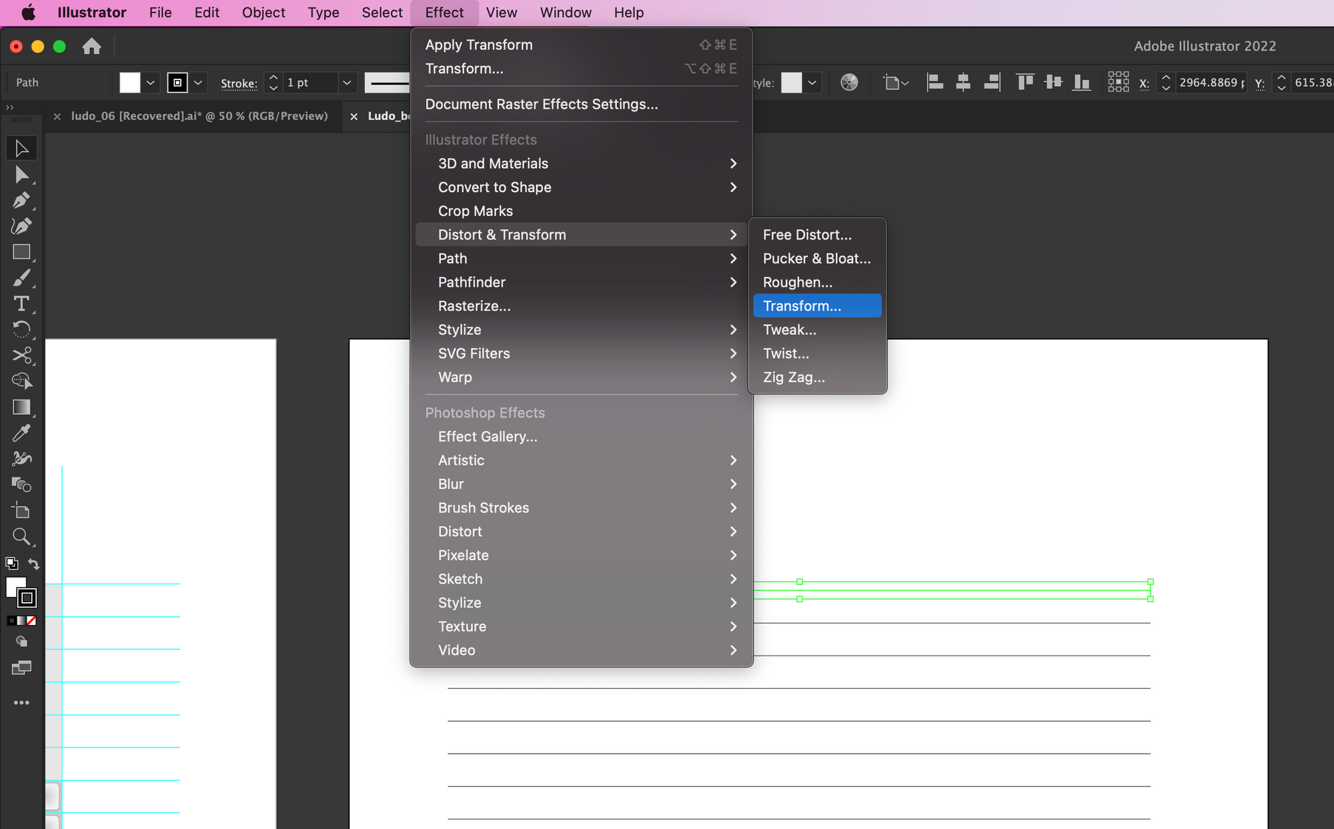The image size is (1334, 829).
Task: Click Horizontal Align Center icon
Action: 963,83
